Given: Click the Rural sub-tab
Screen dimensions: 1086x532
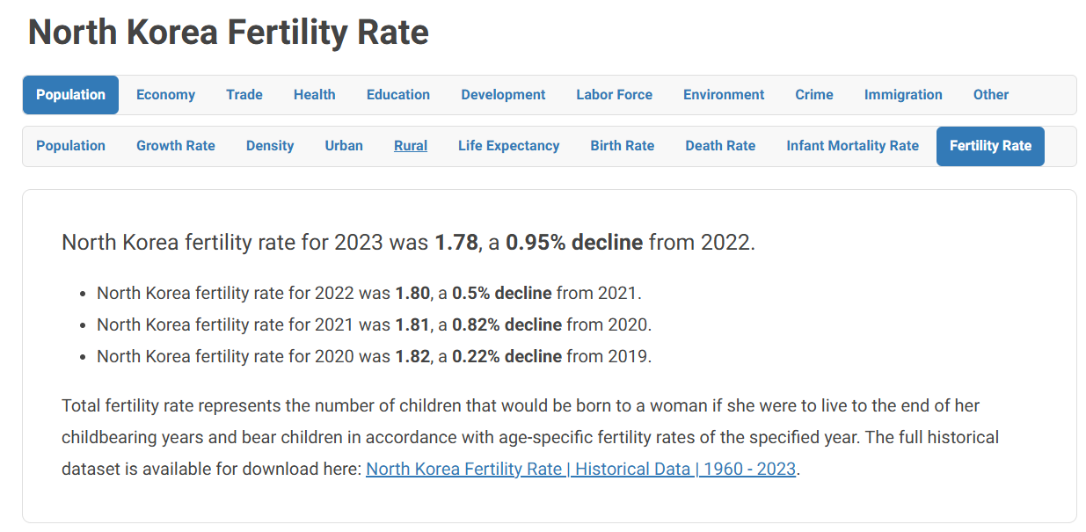Looking at the screenshot, I should tap(411, 146).
